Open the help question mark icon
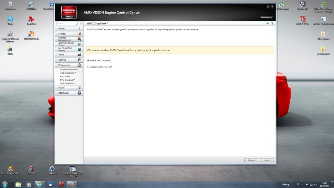Screen dimensions: 334x188 click(272, 23)
